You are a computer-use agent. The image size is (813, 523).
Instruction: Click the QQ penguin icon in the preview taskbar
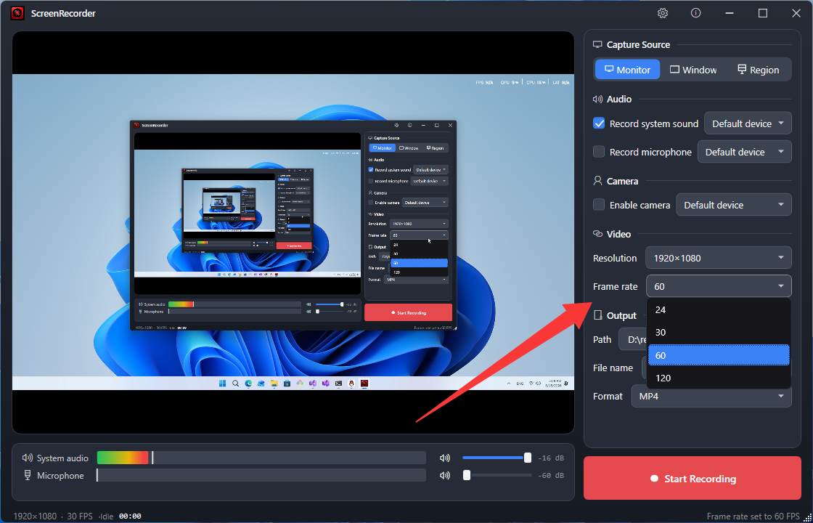pyautogui.click(x=351, y=384)
